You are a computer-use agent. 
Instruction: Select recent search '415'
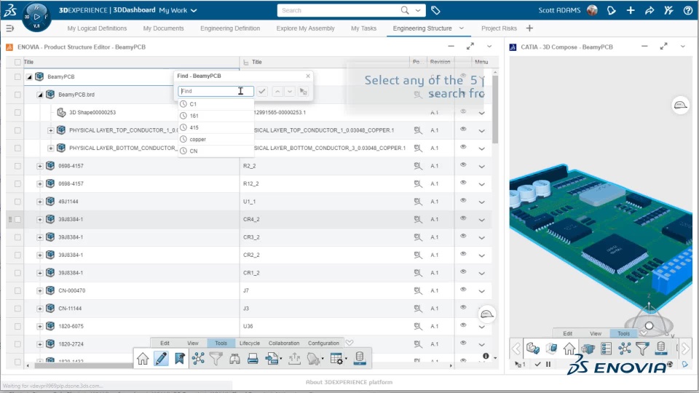pos(216,127)
